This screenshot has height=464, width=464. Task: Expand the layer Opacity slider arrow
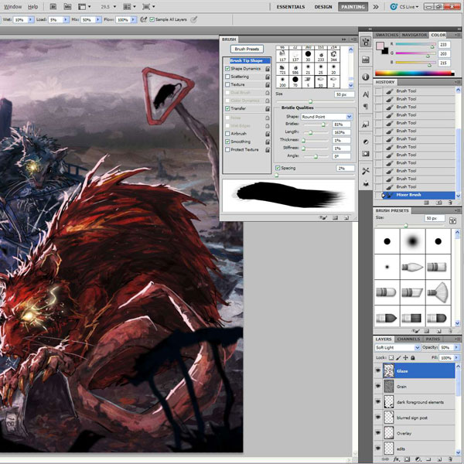pos(458,348)
